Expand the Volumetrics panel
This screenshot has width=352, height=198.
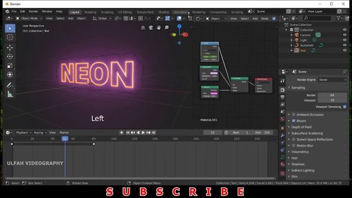point(300,152)
